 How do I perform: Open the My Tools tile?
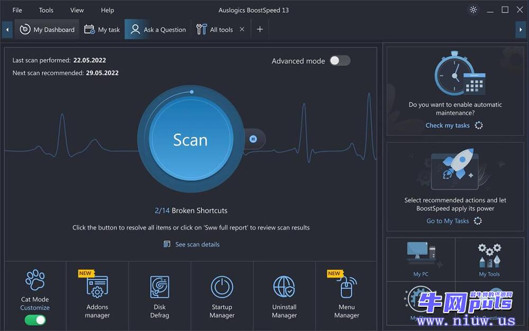tap(489, 260)
